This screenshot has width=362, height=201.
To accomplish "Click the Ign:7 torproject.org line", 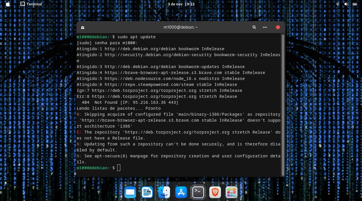I will pos(159,90).
